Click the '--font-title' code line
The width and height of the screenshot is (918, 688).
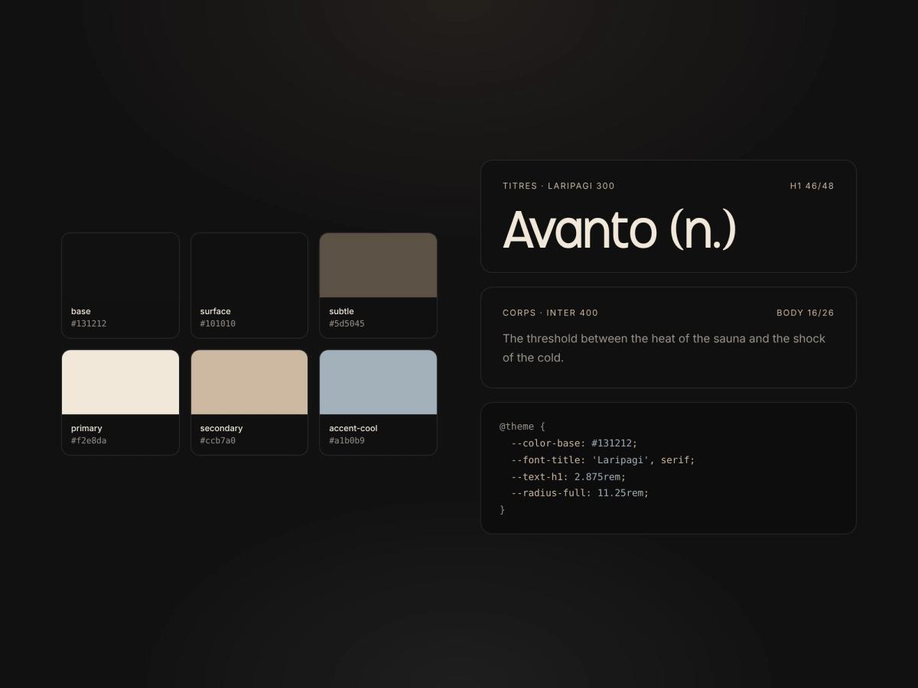pyautogui.click(x=603, y=460)
